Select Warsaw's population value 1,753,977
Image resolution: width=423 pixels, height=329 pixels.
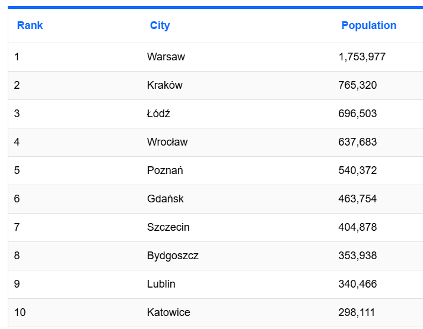pyautogui.click(x=362, y=57)
